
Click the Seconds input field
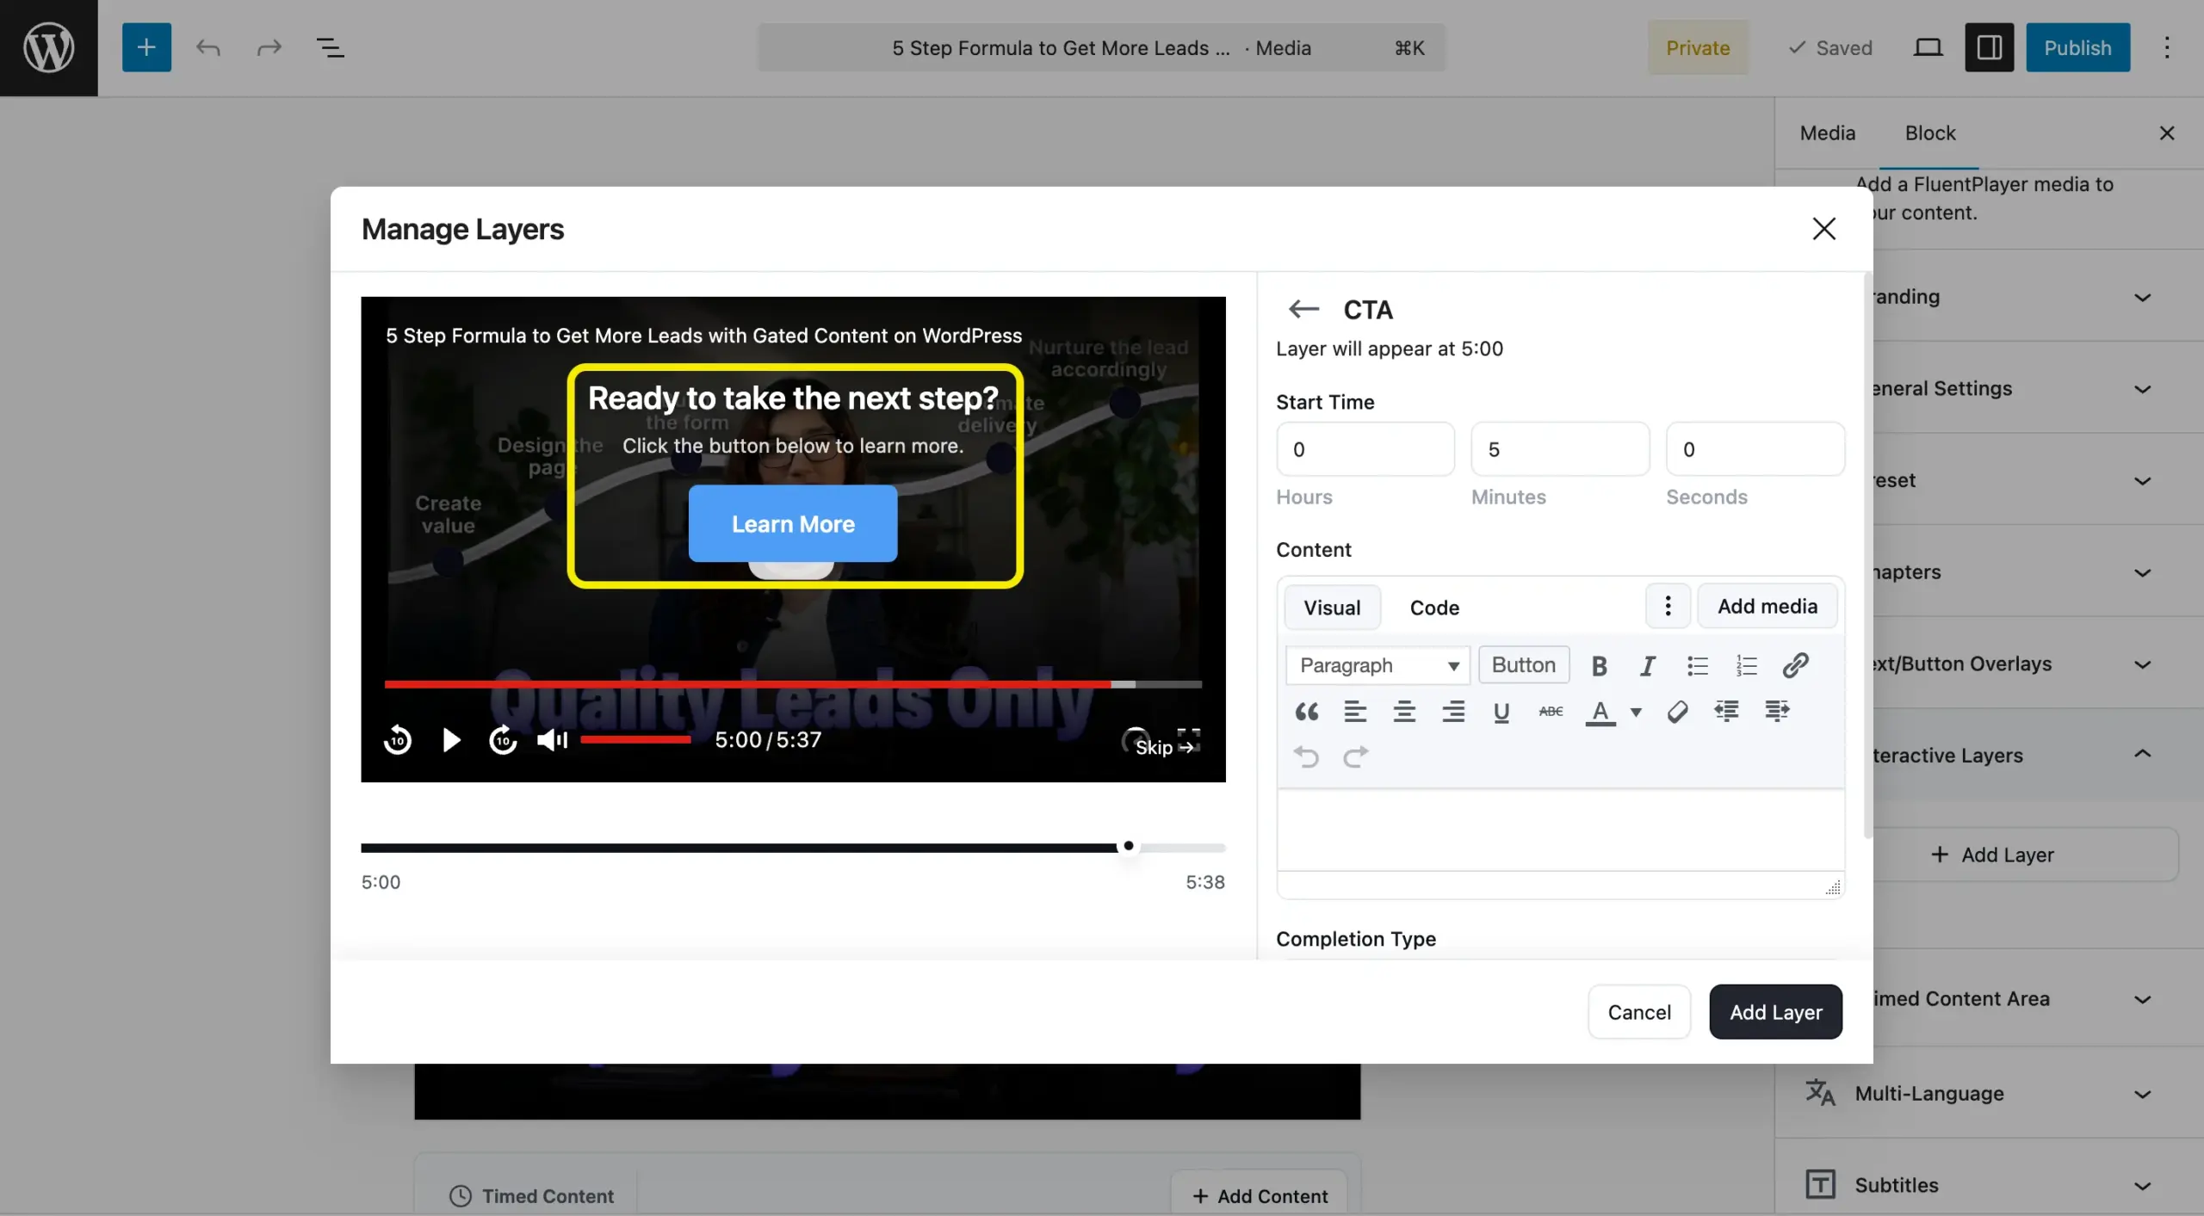1755,449
